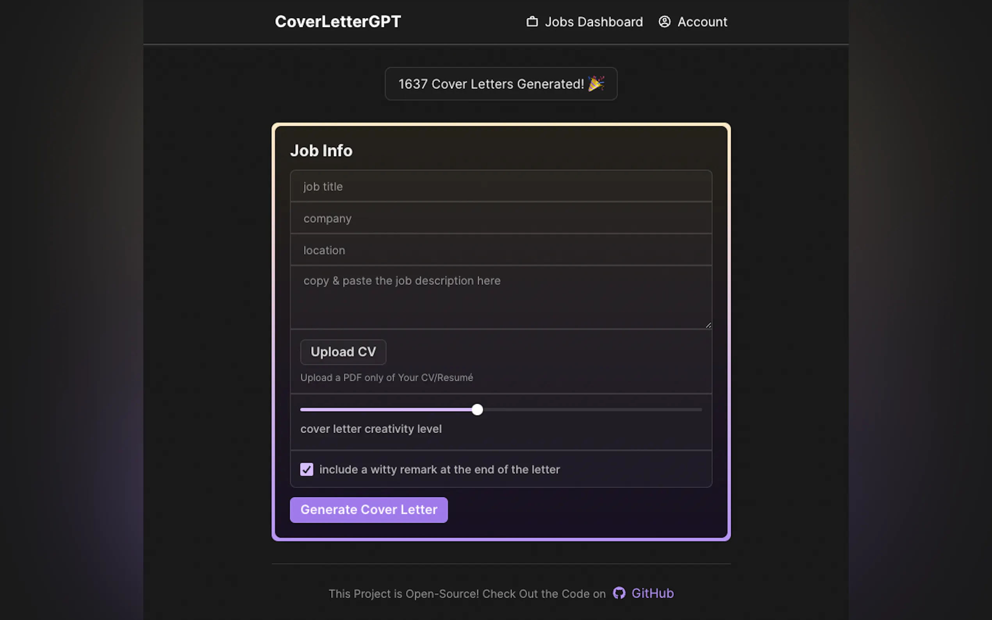The width and height of the screenshot is (992, 620).
Task: Click the Upload CV button
Action: (343, 352)
